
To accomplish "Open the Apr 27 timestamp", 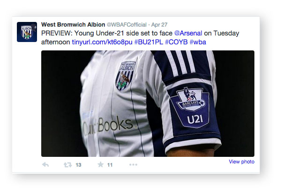I will coord(159,25).
